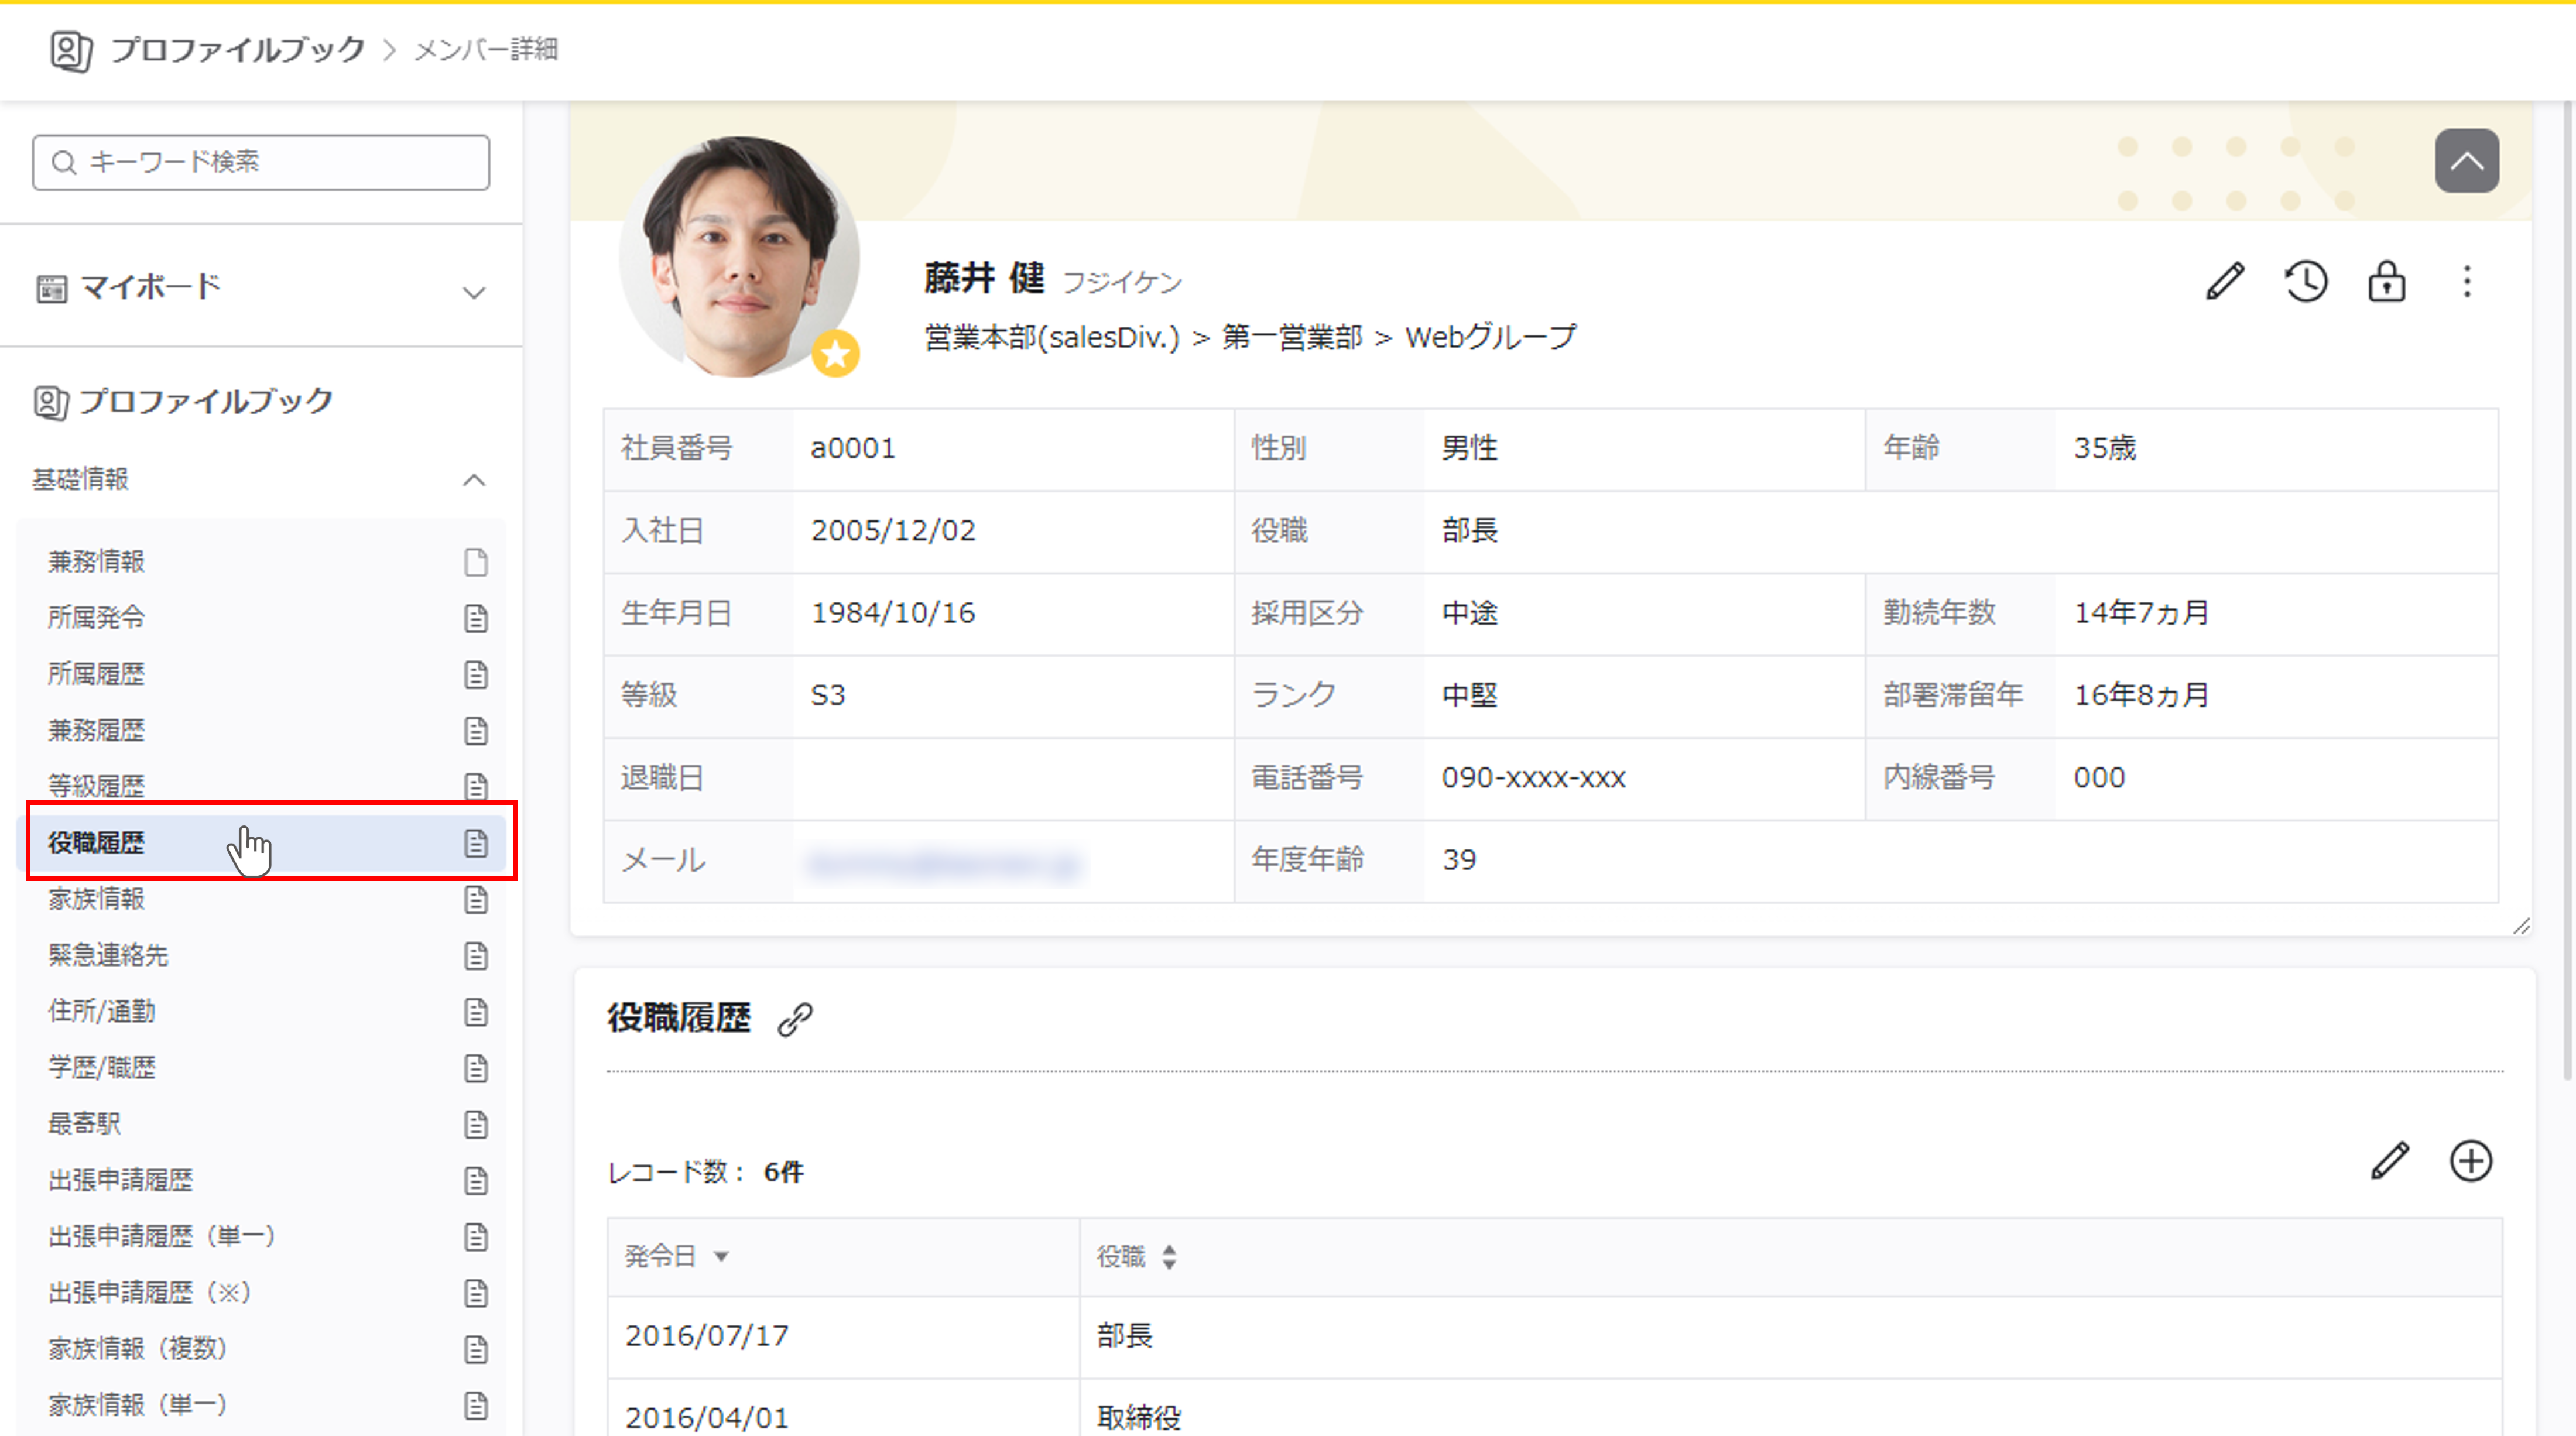
Task: Expand the マイボード section
Action: (x=473, y=292)
